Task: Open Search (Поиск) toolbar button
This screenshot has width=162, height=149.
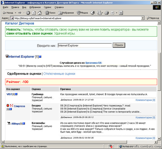Action: click(x=50, y=13)
